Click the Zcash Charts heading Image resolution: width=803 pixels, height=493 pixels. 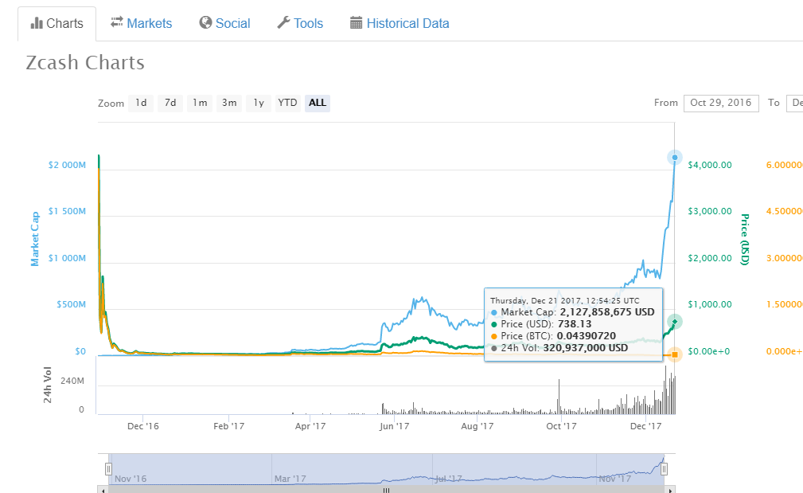[85, 63]
